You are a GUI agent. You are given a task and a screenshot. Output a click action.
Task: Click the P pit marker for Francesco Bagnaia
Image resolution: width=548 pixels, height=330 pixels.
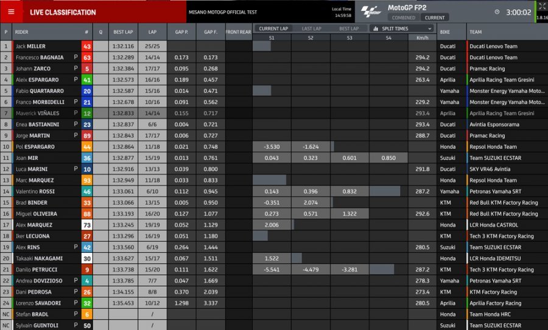[76, 57]
